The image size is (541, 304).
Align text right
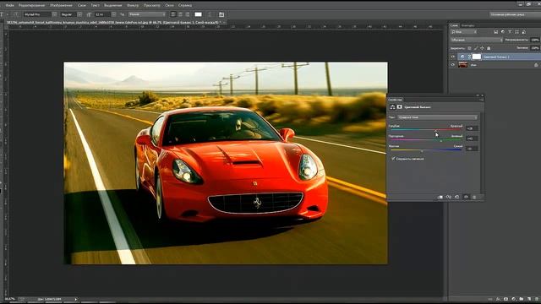(187, 14)
